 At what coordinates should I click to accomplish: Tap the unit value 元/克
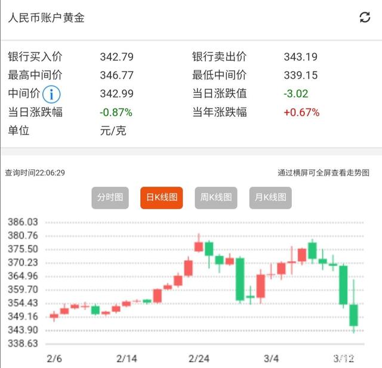[113, 131]
